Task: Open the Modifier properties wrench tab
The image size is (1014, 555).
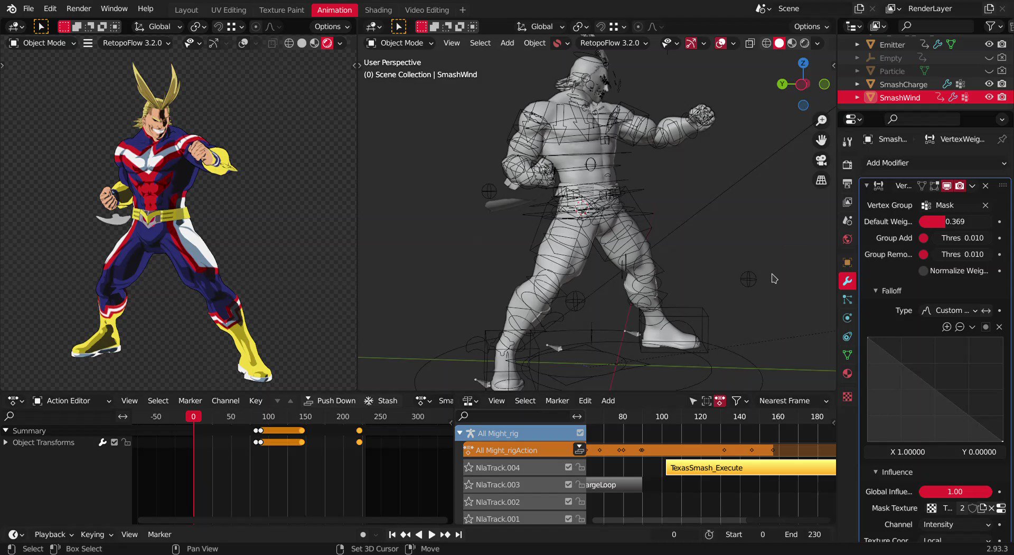Action: pos(847,281)
